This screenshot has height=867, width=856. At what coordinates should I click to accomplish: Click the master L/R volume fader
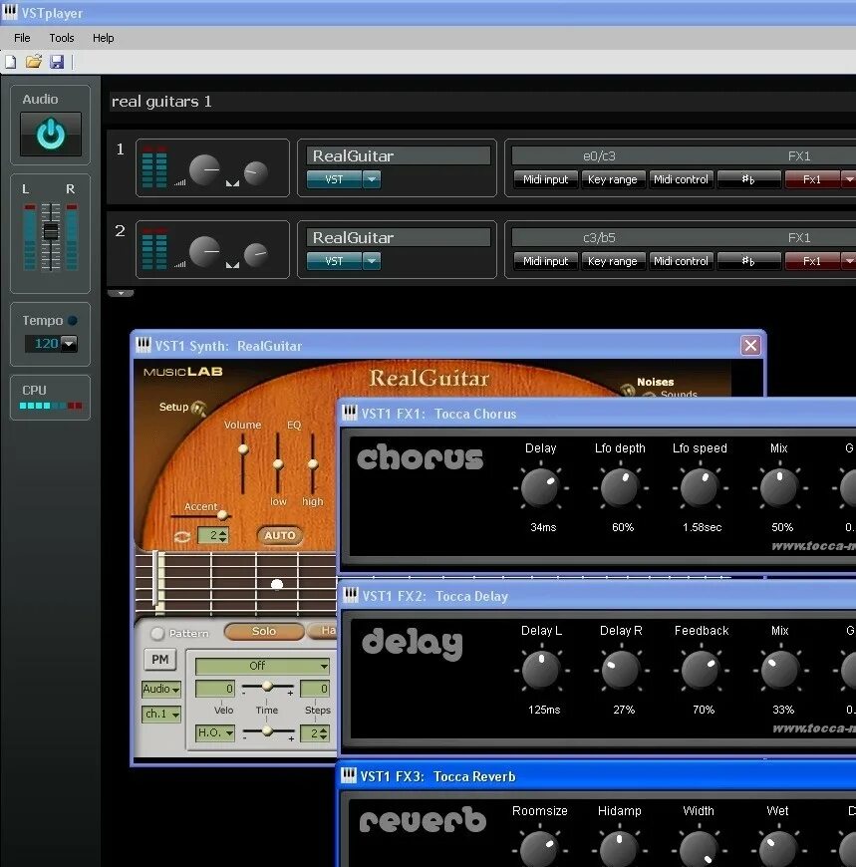click(51, 231)
